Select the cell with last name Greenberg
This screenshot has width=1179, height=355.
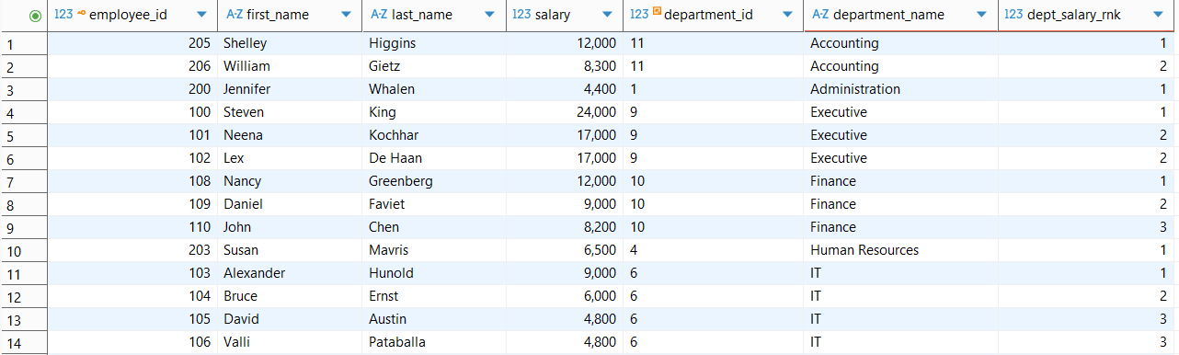(433, 181)
